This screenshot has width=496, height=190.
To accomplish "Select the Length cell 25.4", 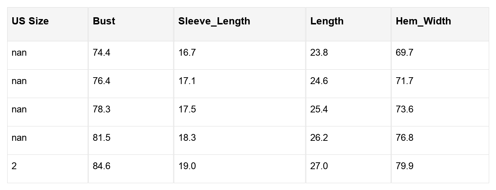I will click(319, 110).
